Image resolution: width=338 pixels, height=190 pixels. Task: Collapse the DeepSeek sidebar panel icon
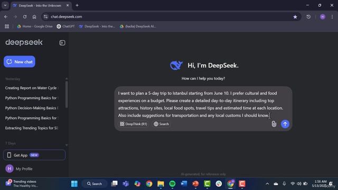[x=62, y=43]
